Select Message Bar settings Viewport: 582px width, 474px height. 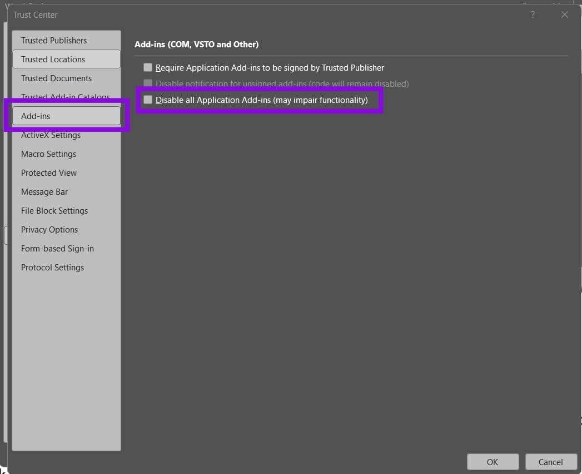click(66, 192)
